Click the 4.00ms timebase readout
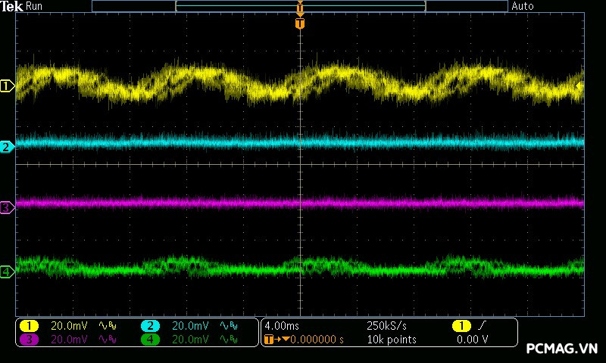606x363 pixels. click(x=281, y=326)
